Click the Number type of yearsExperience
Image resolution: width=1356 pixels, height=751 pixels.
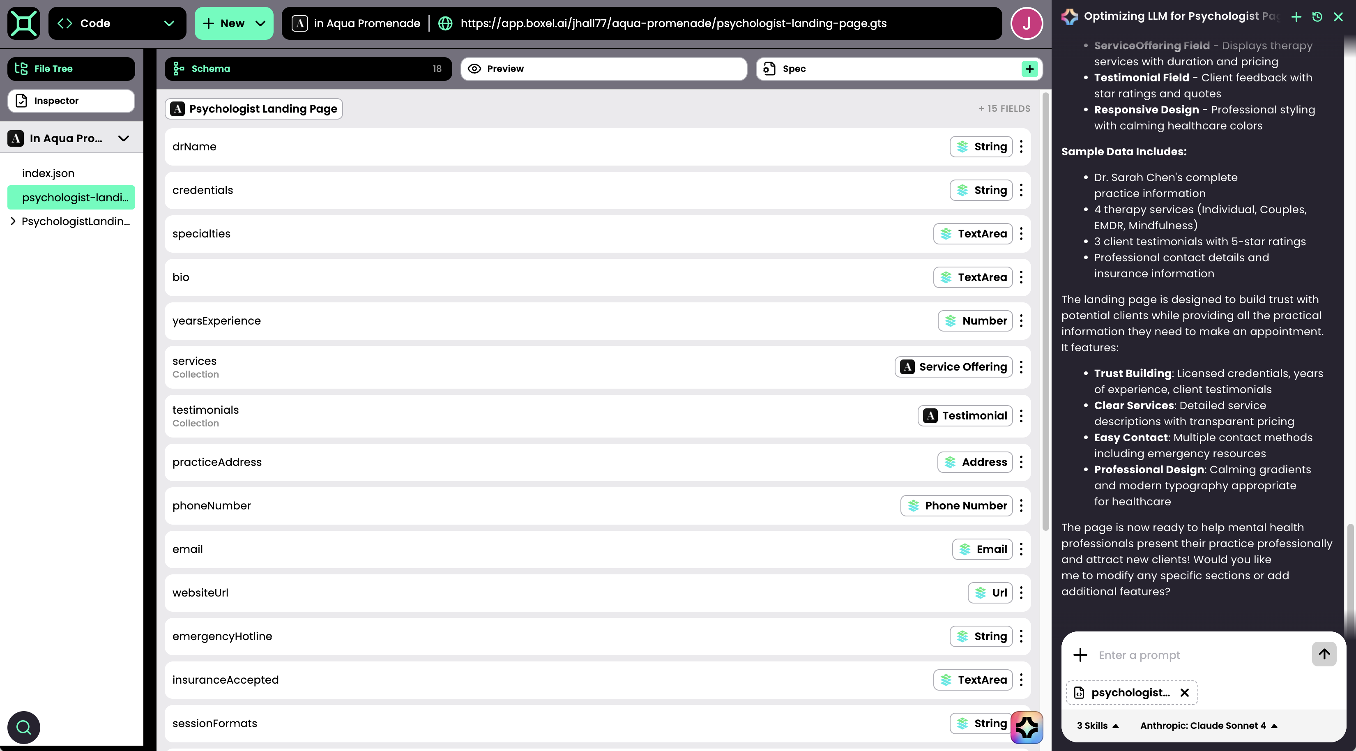pos(976,321)
